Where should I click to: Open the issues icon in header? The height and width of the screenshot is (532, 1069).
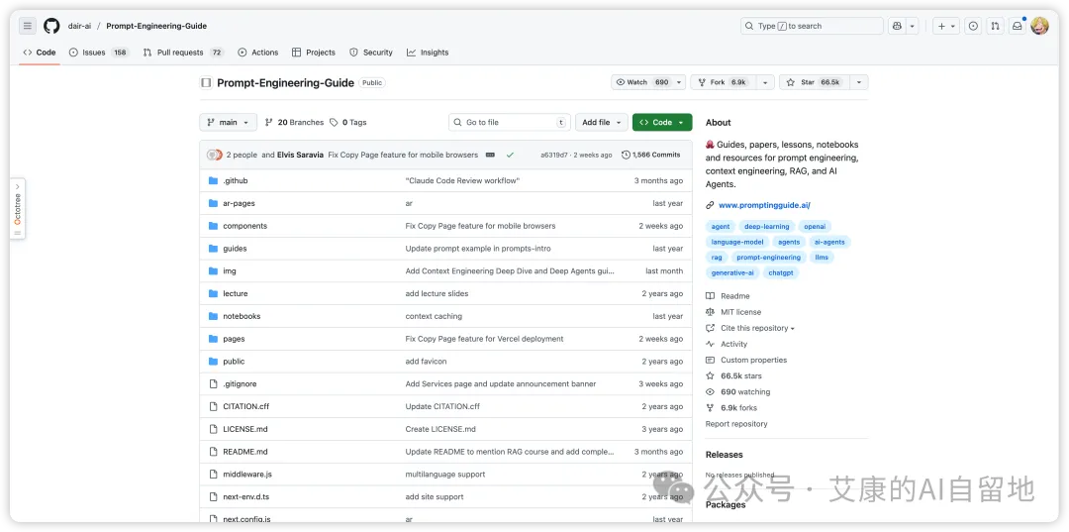coord(974,26)
